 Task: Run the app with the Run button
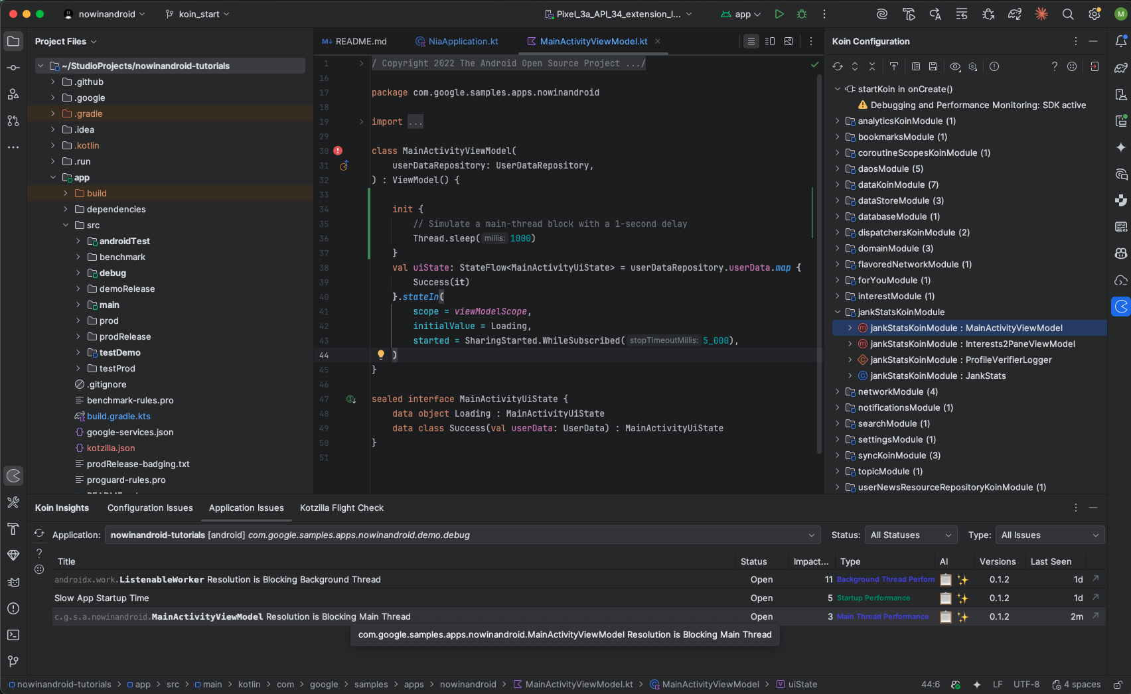779,14
